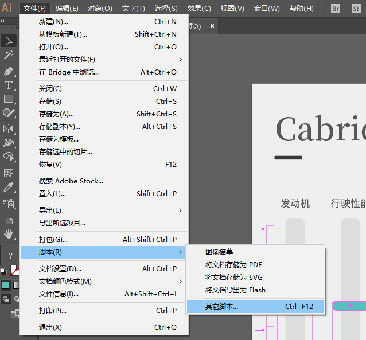Open the 编辑(E) menu
366x340 pixels.
pos(67,9)
